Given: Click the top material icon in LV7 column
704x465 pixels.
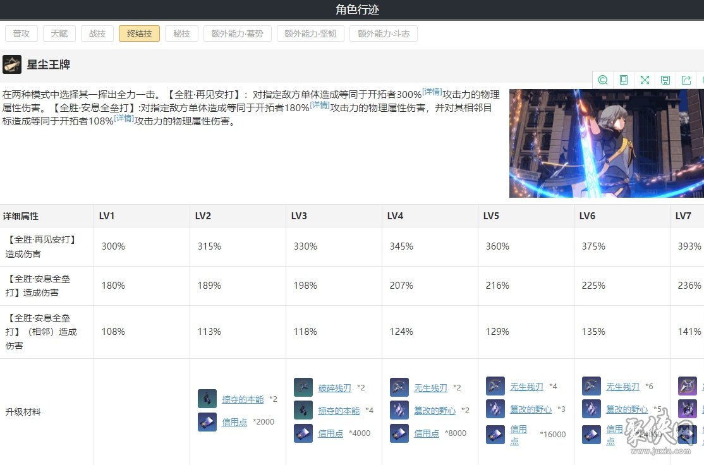Looking at the screenshot, I should [688, 385].
